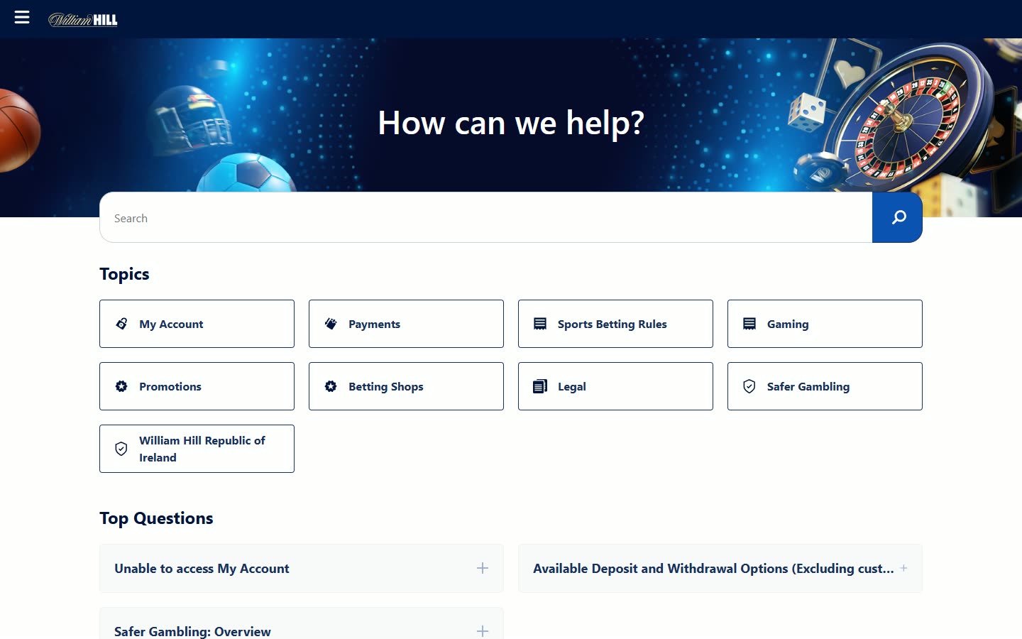Click 'Safer Gambling: Overview' question text
The height and width of the screenshot is (639, 1022).
pos(192,631)
